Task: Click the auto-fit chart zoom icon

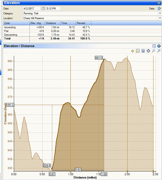Action: pos(148,51)
